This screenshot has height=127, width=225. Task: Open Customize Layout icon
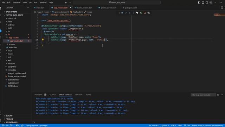[211, 2]
